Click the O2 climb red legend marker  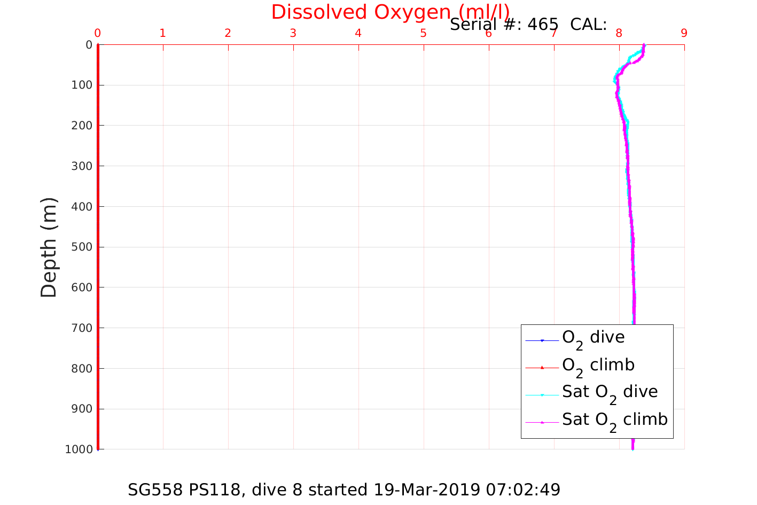[x=542, y=368]
